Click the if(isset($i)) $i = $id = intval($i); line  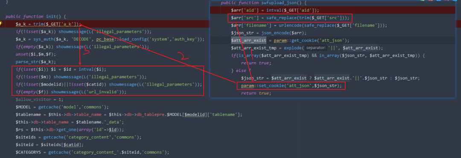point(61,69)
